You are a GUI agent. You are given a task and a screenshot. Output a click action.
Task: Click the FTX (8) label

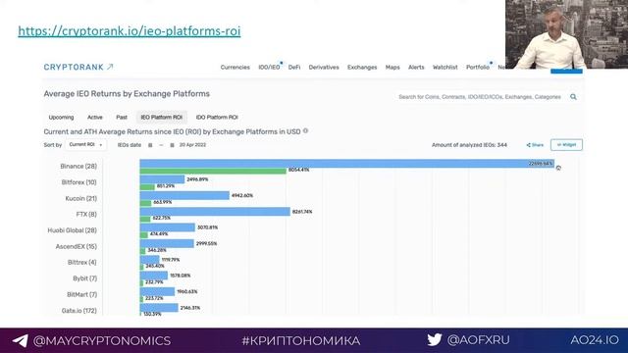(86, 215)
